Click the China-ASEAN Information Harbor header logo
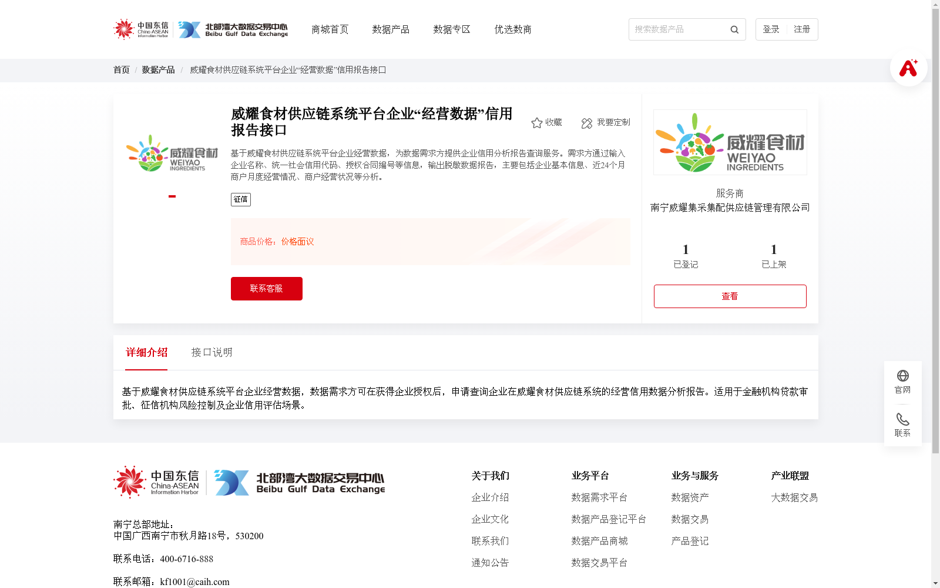Viewport: 940px width, 588px height. tap(141, 29)
